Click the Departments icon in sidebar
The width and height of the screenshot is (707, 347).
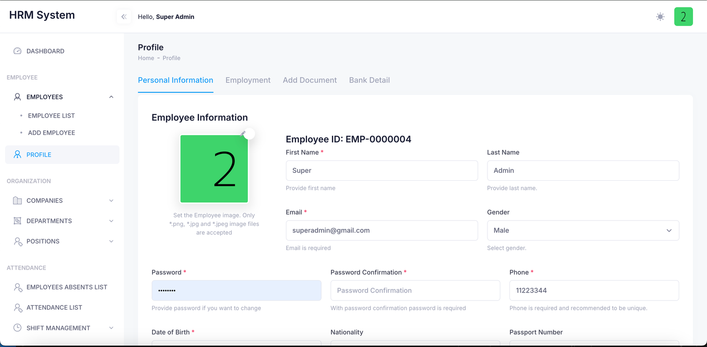18,221
